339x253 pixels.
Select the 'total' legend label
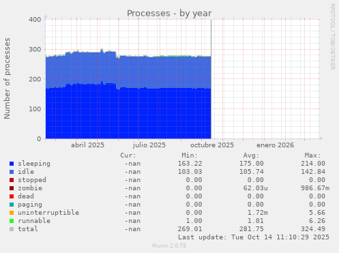coord(28,229)
